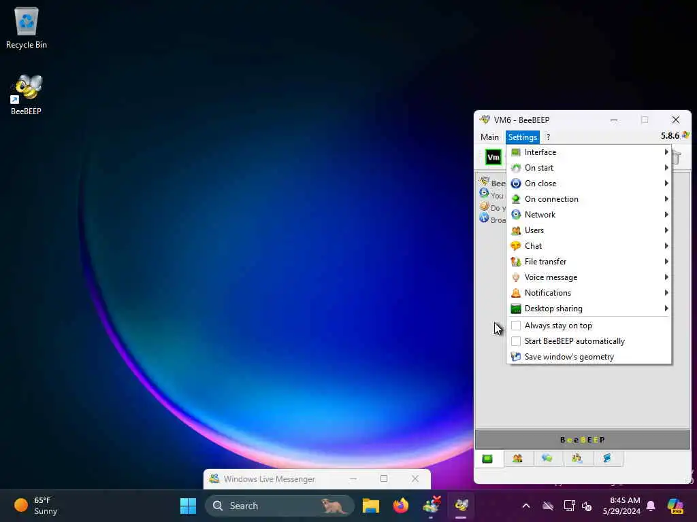This screenshot has width=697, height=522.
Task: Open the Windows Start menu
Action: click(x=188, y=506)
